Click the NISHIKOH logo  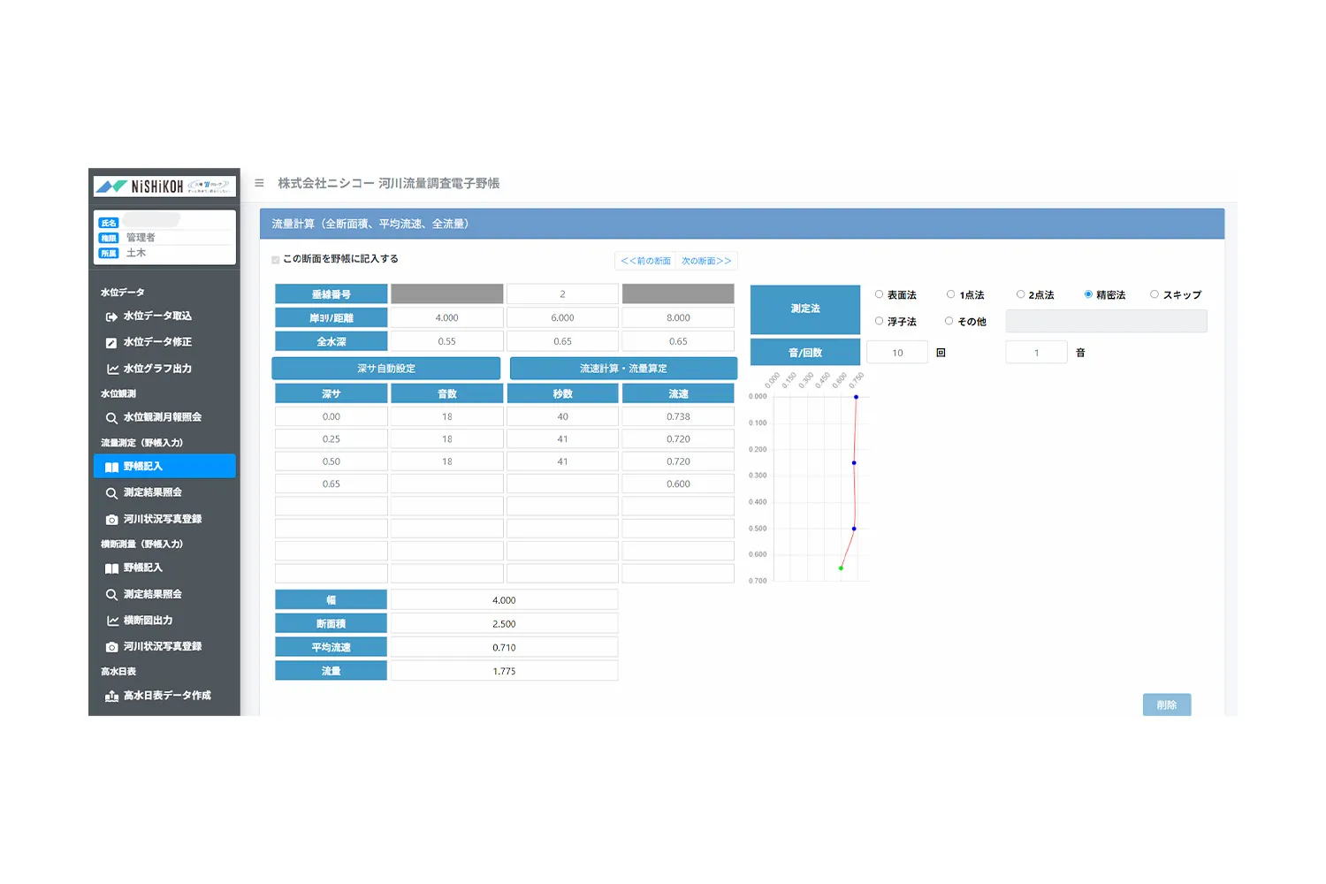coord(164,187)
